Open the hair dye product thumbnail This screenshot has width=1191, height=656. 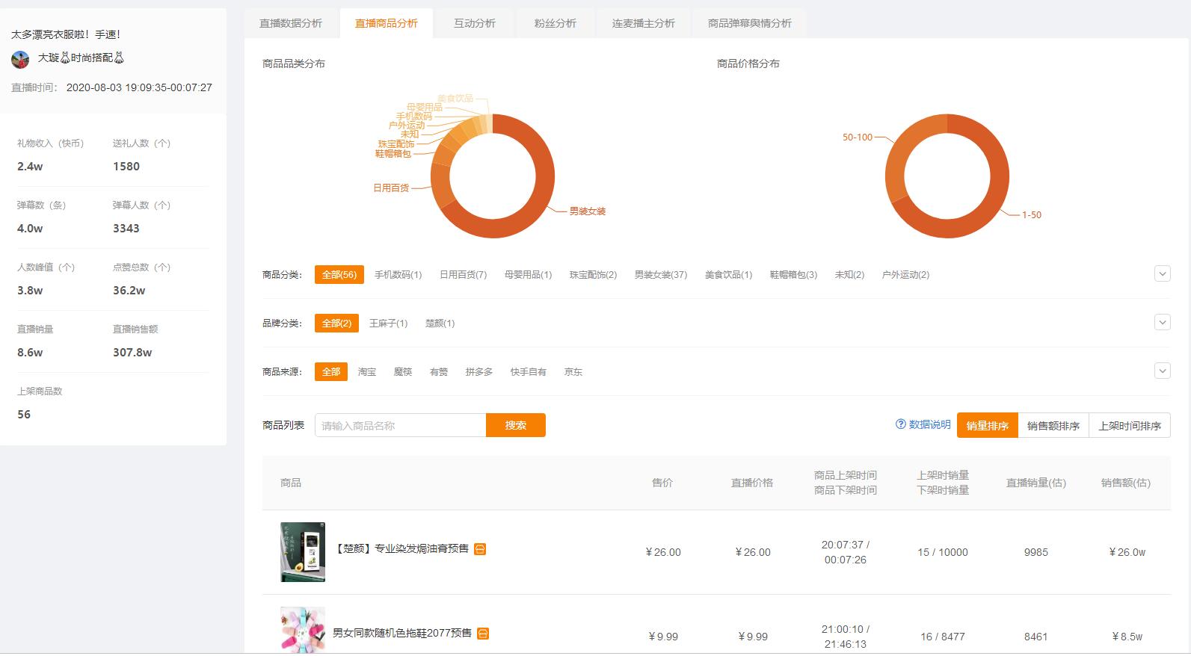tap(303, 552)
